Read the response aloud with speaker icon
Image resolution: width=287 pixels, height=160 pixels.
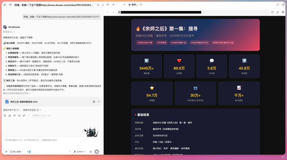(19, 116)
